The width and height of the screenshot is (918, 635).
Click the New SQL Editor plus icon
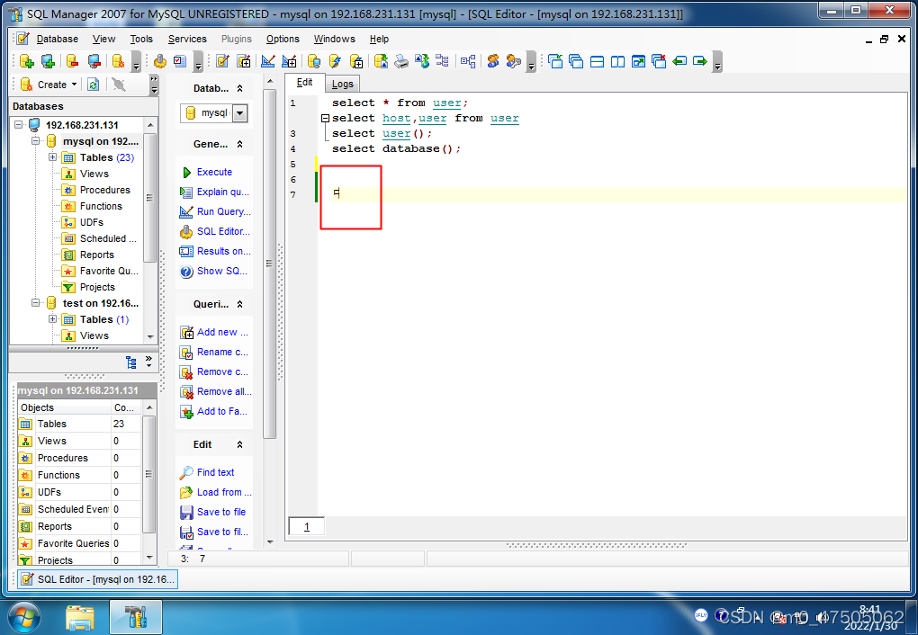click(244, 61)
